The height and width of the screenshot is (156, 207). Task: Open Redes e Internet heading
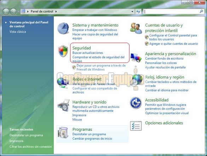point(87,79)
